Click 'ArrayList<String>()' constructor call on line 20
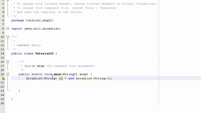 click(x=93, y=78)
